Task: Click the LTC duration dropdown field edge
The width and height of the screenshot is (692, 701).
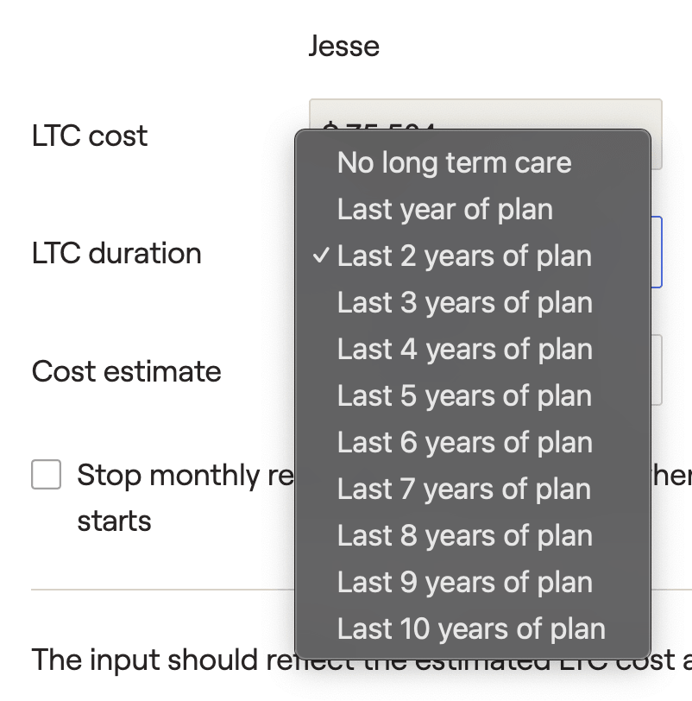Action: [x=657, y=252]
